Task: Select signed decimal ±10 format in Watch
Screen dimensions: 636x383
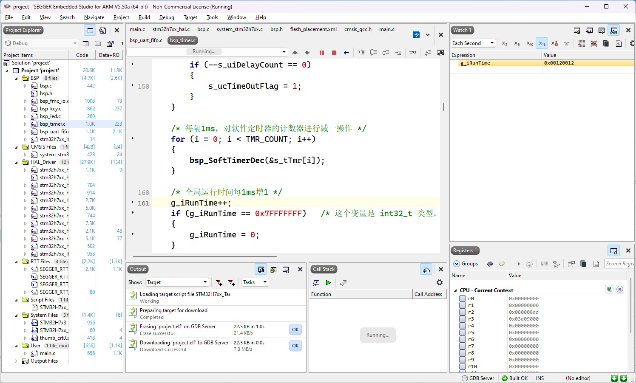Action: point(554,43)
